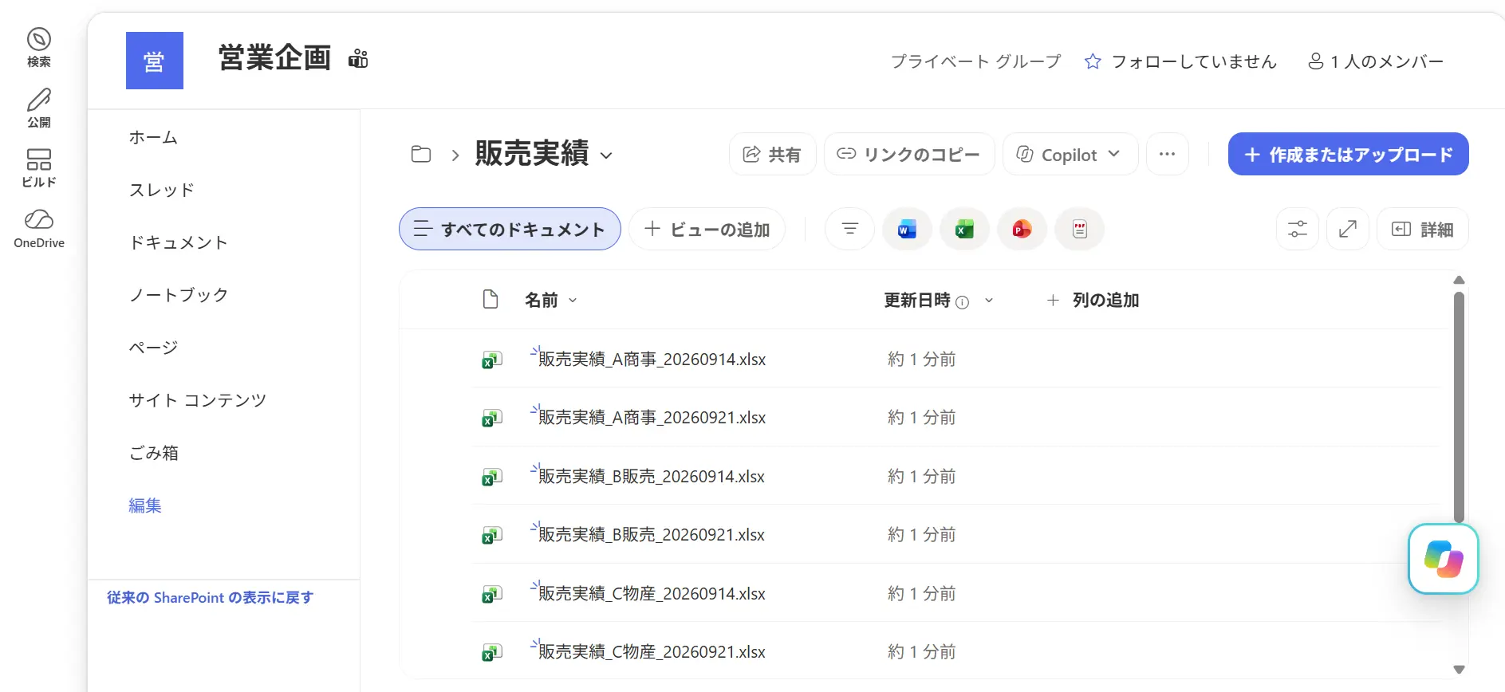Open the filter lines icon

pos(849,230)
